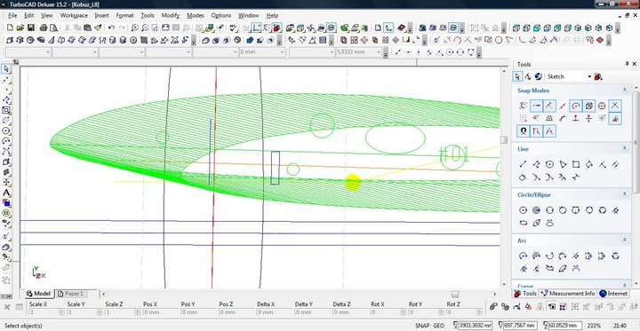Click the Print icon in toolbar
Image resolution: width=640 pixels, height=331 pixels.
[x=44, y=28]
